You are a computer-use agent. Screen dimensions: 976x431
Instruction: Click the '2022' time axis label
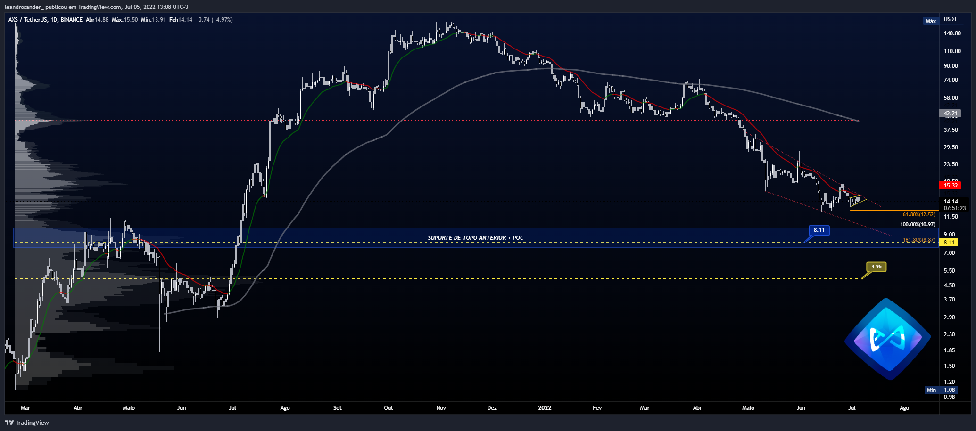(545, 408)
